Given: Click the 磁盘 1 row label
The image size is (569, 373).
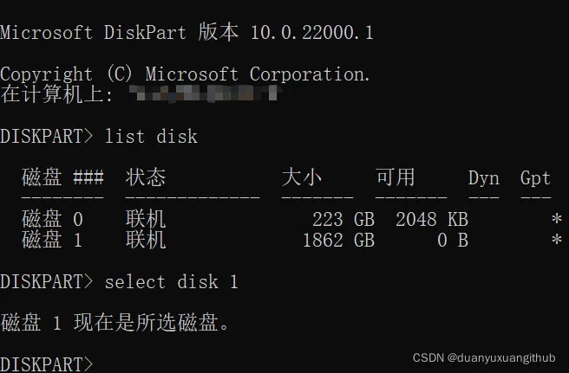Looking at the screenshot, I should click(x=51, y=240).
